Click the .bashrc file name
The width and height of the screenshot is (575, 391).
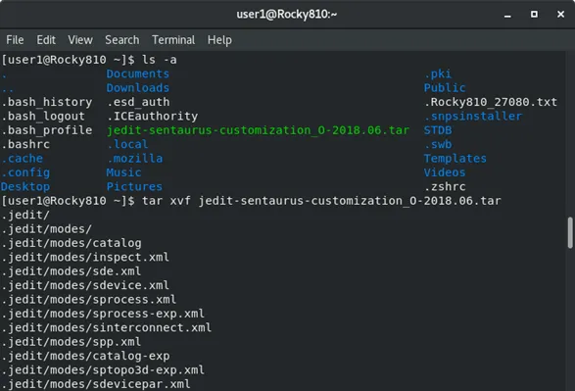pyautogui.click(x=25, y=144)
